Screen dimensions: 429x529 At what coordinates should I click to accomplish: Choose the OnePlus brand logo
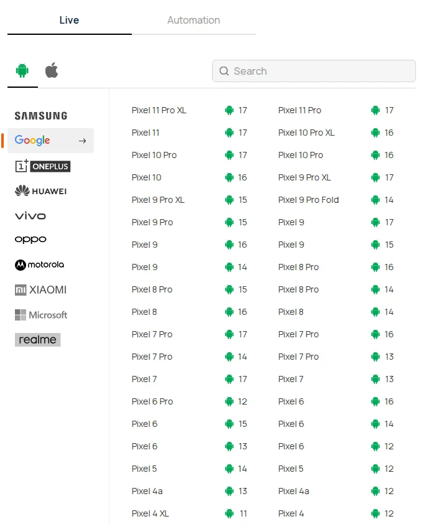click(43, 166)
